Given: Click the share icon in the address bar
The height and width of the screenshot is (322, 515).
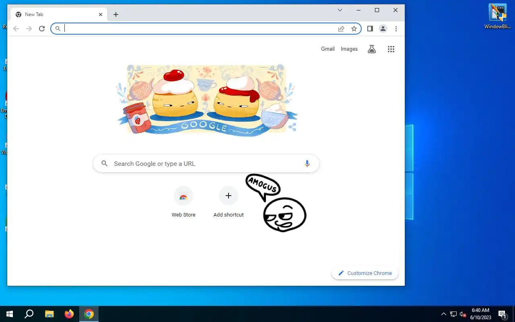Looking at the screenshot, I should coord(341,29).
